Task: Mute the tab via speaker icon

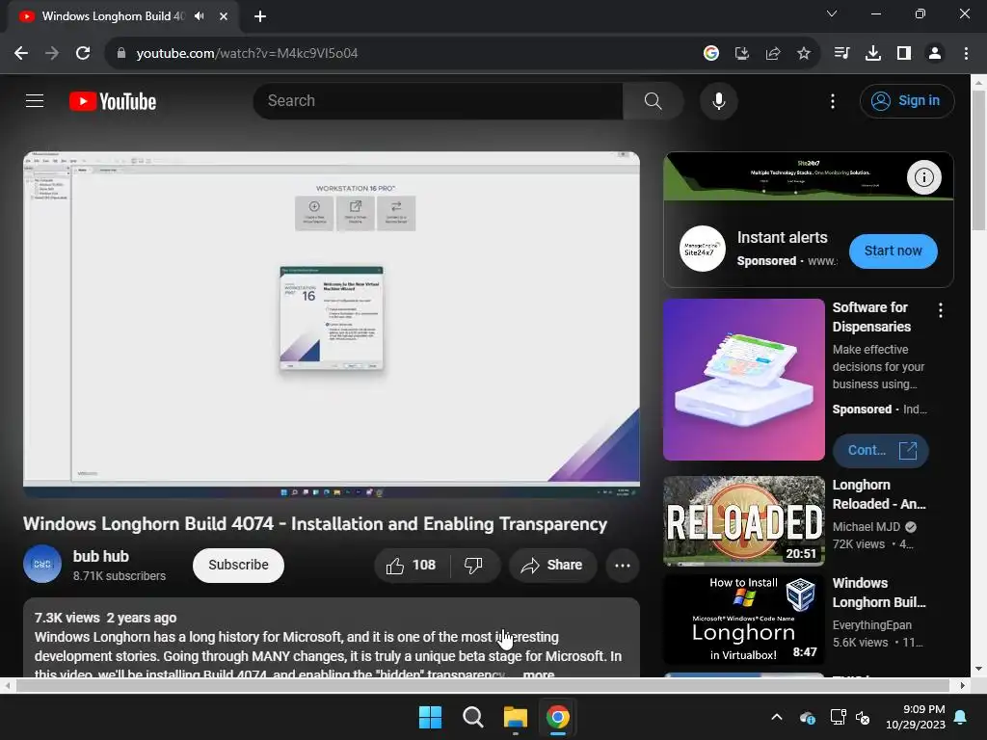Action: tap(199, 15)
